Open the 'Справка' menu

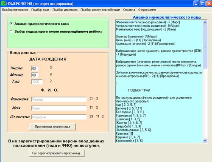[x=129, y=10]
